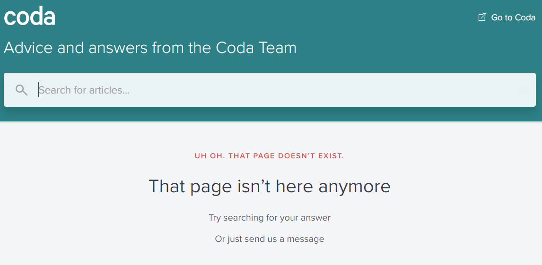
Task: Click the magnifying glass search icon
Action: (x=21, y=90)
